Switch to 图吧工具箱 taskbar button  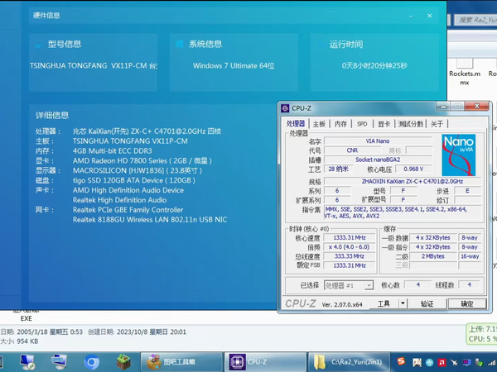(x=181, y=362)
